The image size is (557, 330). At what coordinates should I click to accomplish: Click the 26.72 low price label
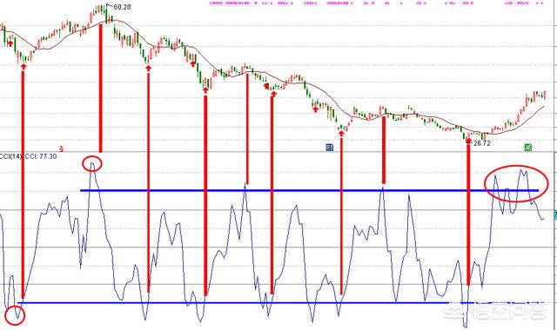[482, 143]
